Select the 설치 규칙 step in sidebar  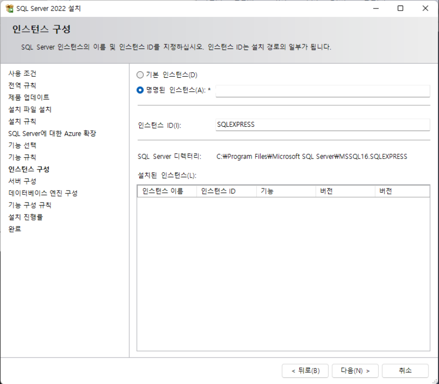click(x=22, y=121)
